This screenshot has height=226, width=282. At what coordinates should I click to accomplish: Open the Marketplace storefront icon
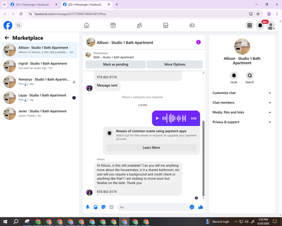click(166, 25)
